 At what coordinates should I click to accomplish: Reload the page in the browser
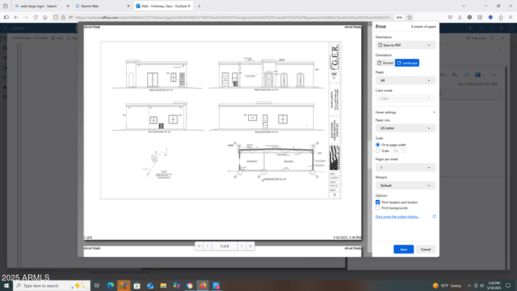click(36, 17)
